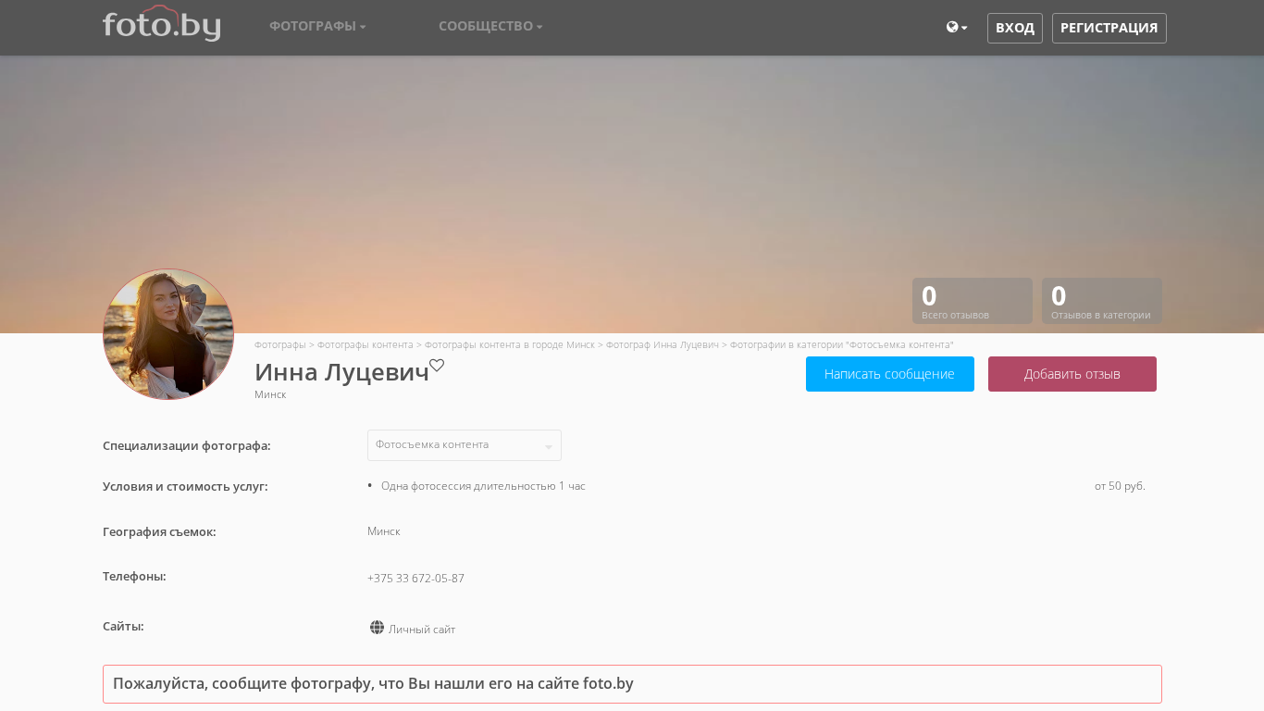Follow the Фотографы контента breadcrumb link
Screen dimensions: 1264x711
click(366, 344)
